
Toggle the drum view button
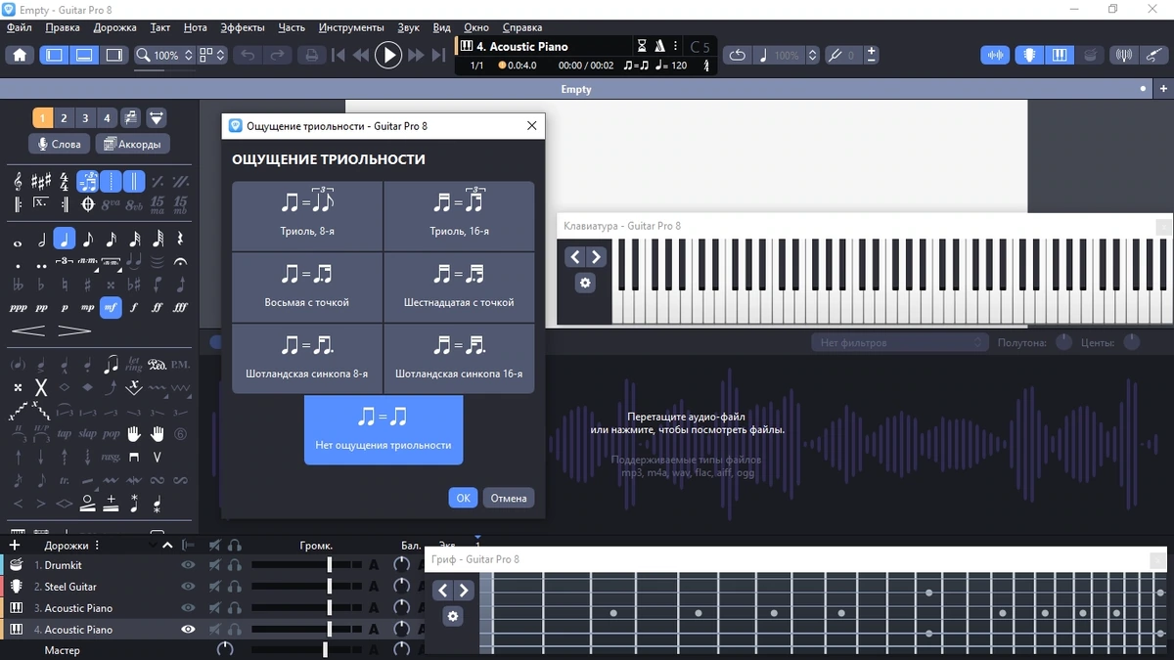(x=1090, y=55)
